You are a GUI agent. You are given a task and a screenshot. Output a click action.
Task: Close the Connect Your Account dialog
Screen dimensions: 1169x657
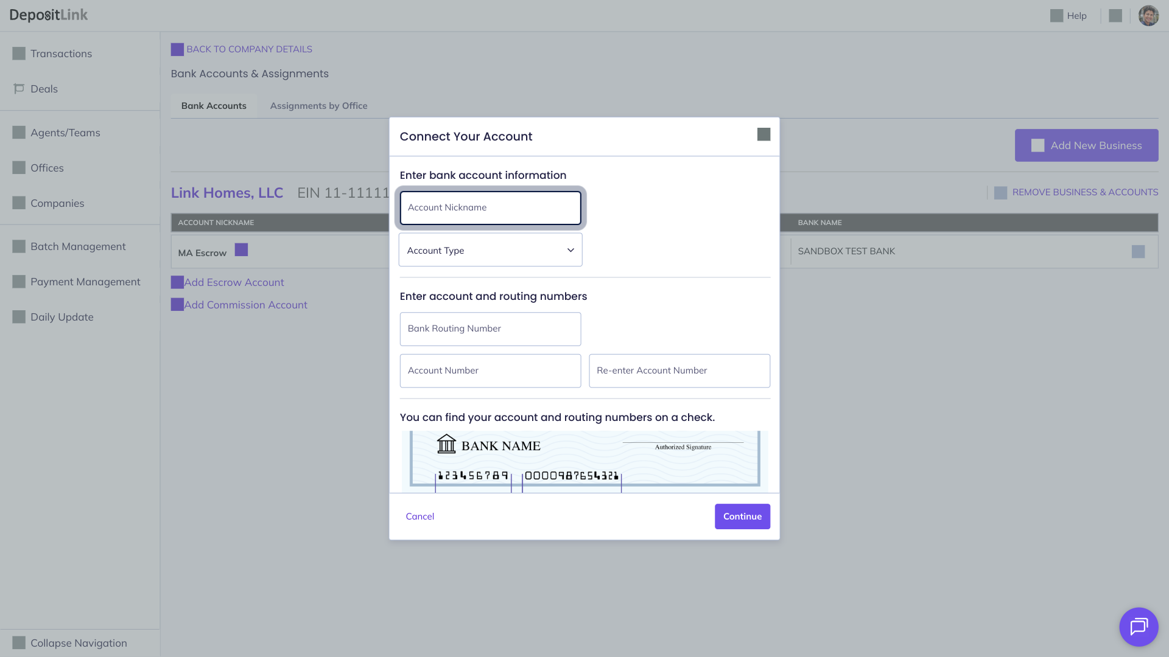coord(764,134)
